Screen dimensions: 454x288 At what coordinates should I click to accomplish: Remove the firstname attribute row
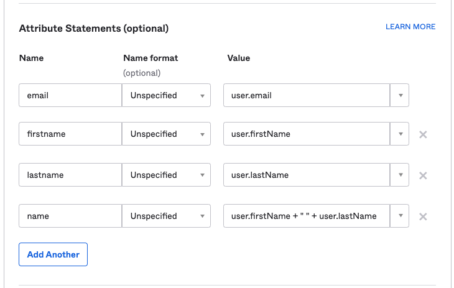[x=423, y=134]
